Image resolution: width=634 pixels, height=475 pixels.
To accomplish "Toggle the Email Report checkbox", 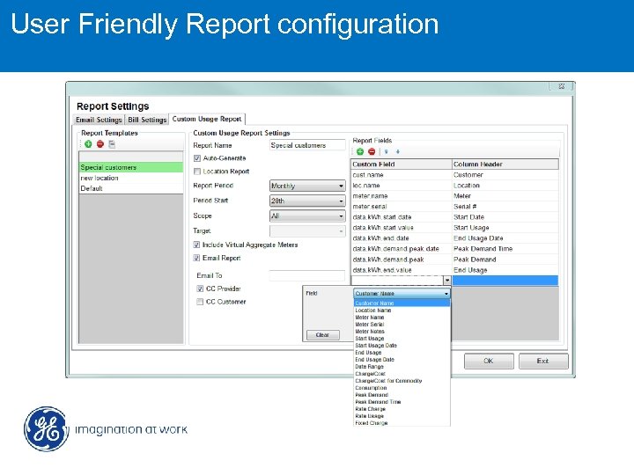I will click(x=196, y=258).
